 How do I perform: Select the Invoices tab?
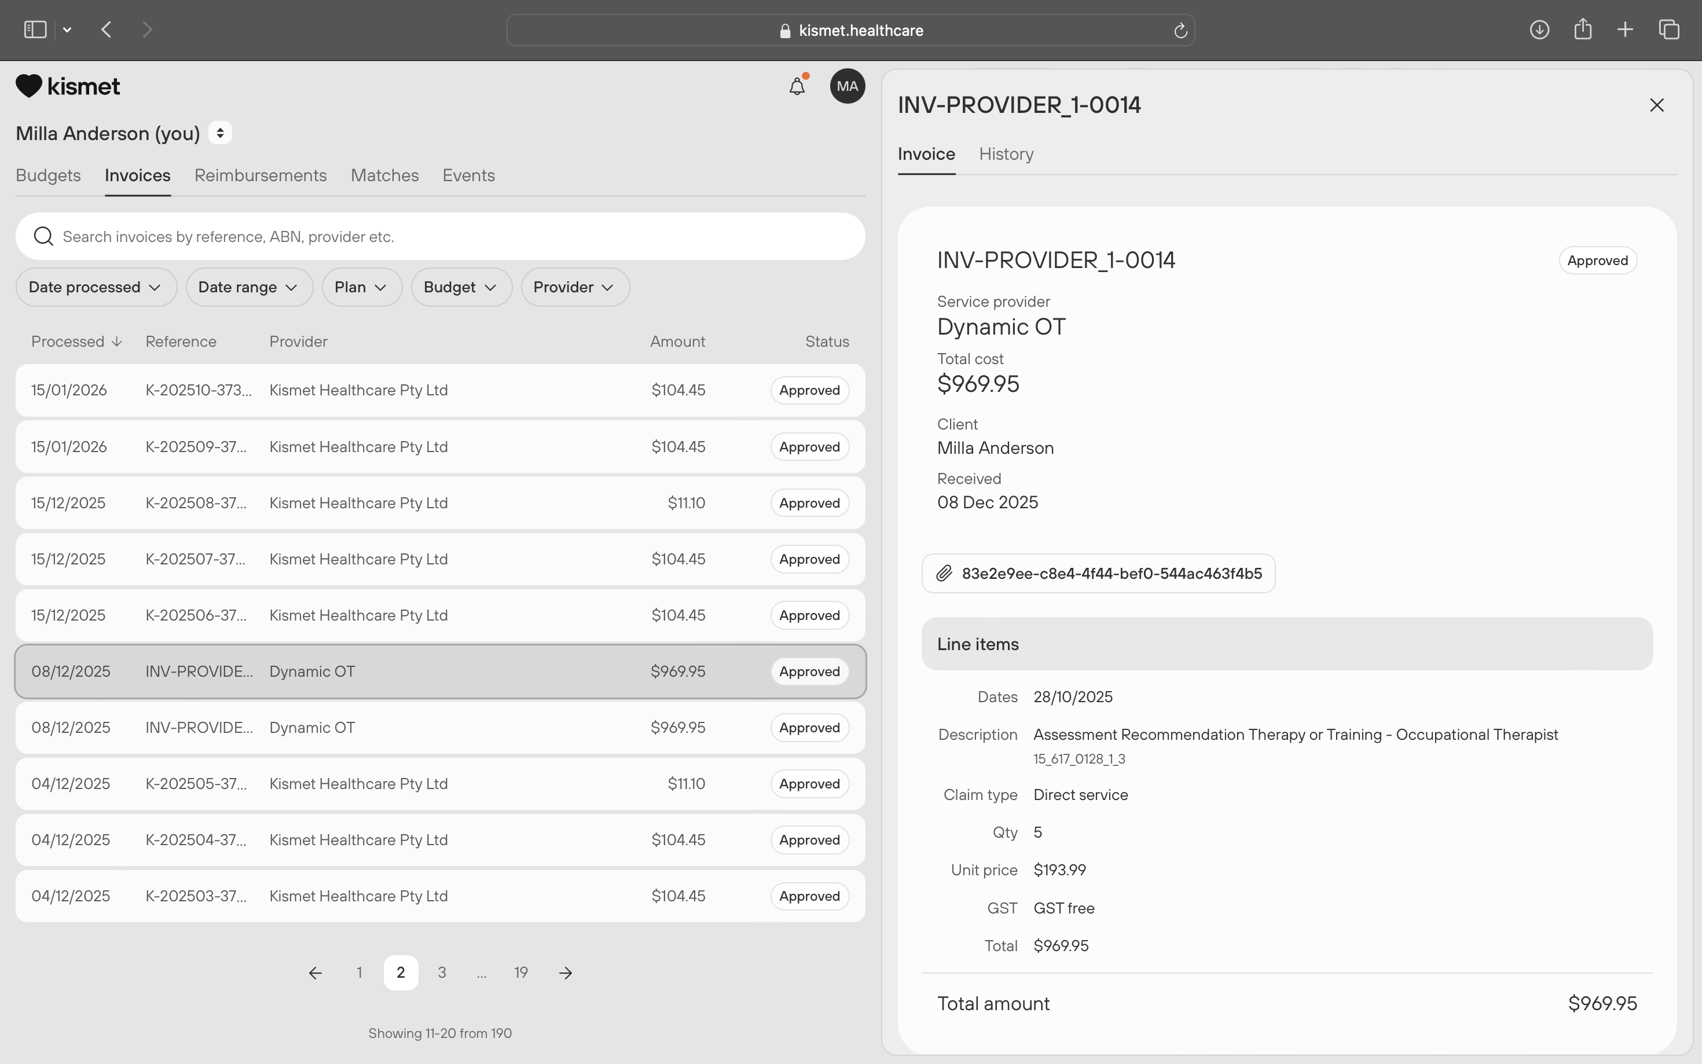[137, 175]
